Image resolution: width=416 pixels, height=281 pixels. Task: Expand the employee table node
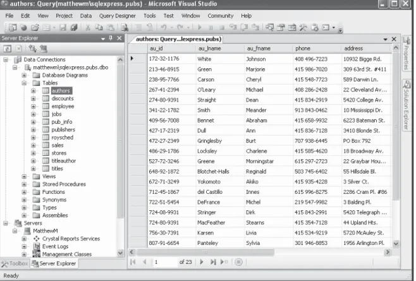[x=33, y=106]
